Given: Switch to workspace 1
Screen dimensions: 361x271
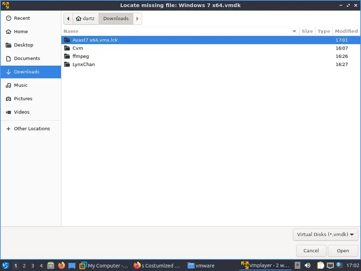Looking at the screenshot, I should click(16, 266).
